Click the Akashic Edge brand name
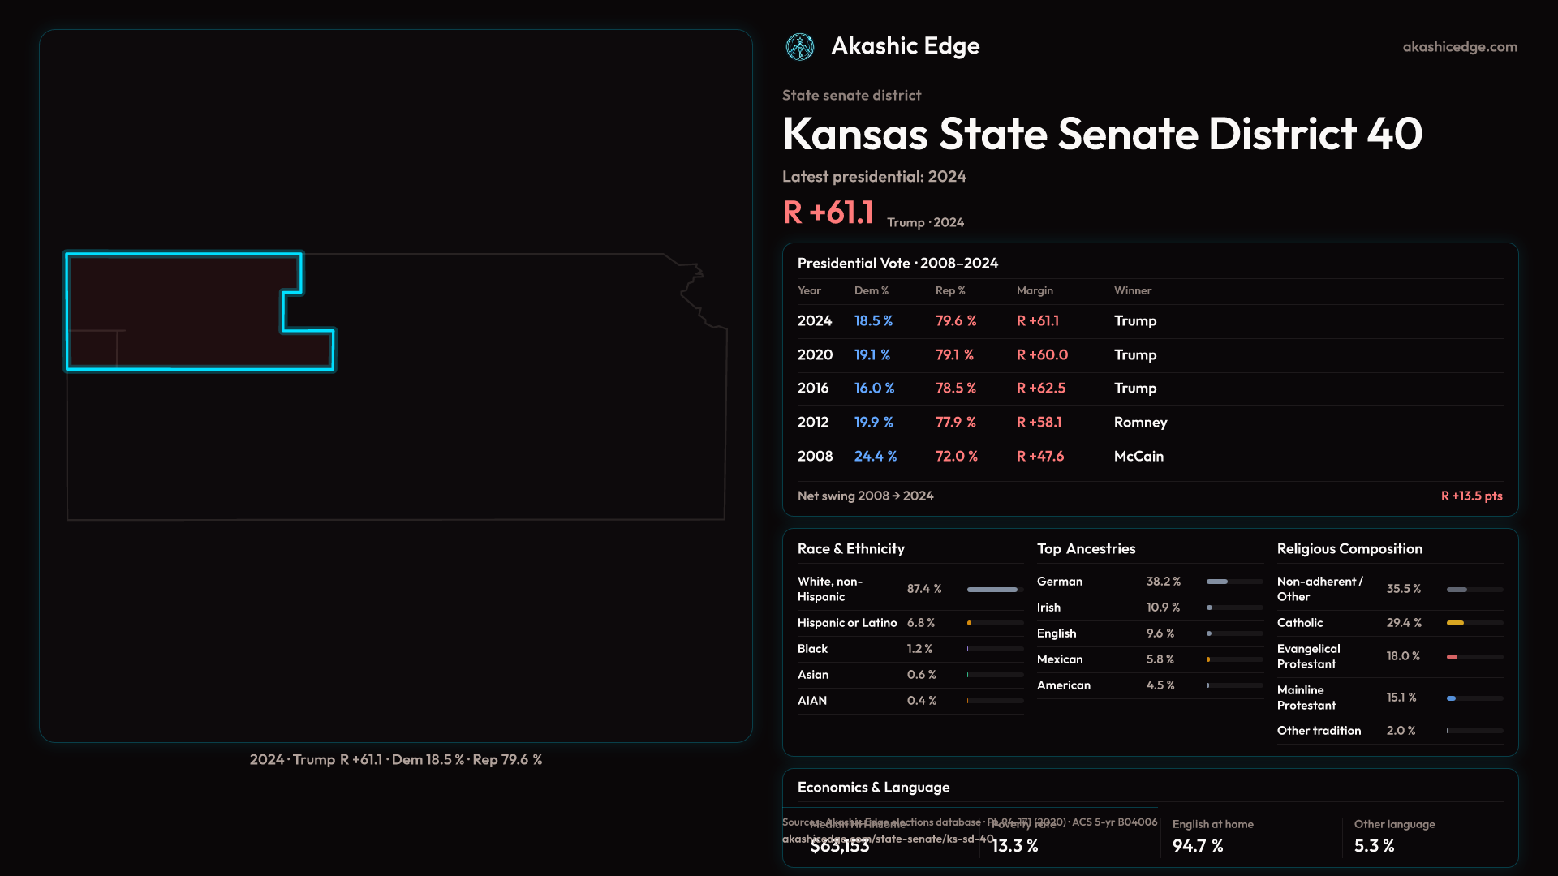The width and height of the screenshot is (1558, 876). 905,46
